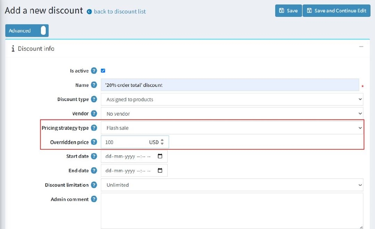
Task: Click the help icon next to Pricing strategy type
Action: click(x=94, y=128)
